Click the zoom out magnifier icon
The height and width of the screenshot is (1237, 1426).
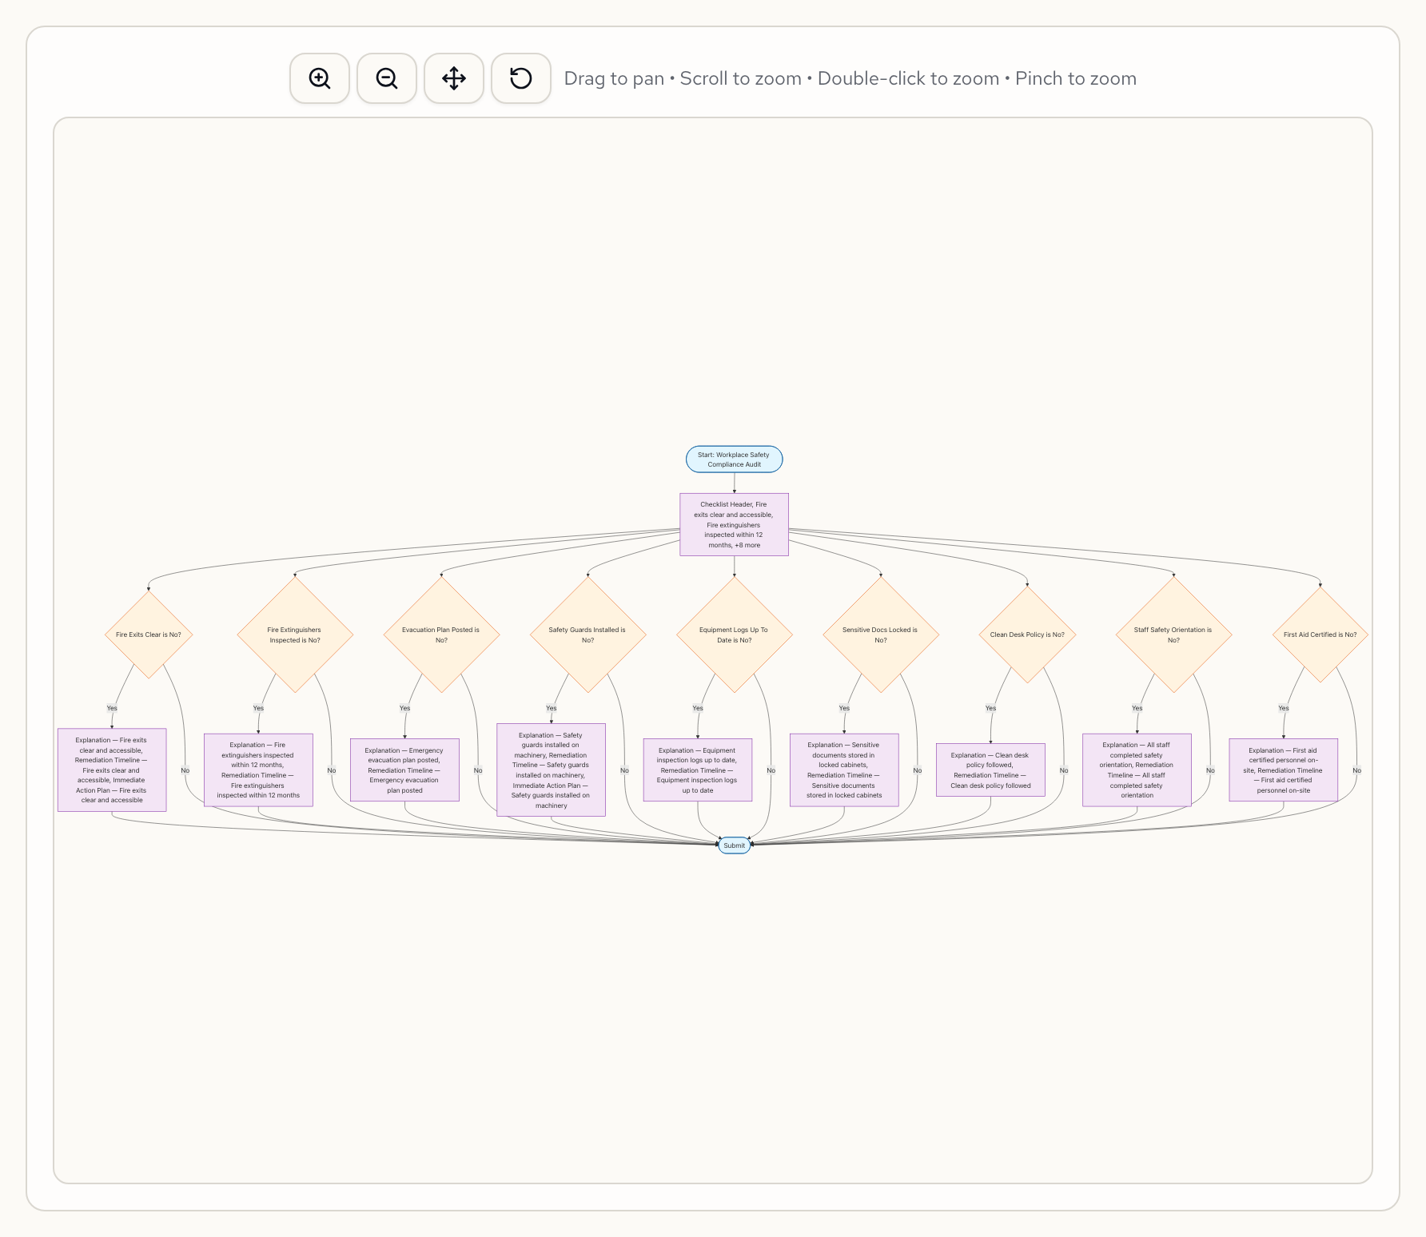(x=387, y=78)
